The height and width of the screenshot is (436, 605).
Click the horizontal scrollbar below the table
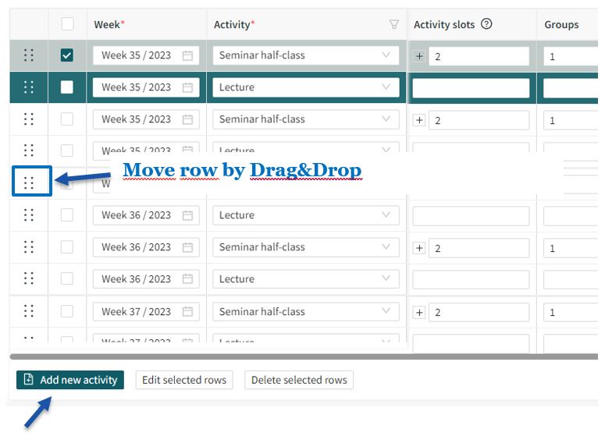[303, 356]
